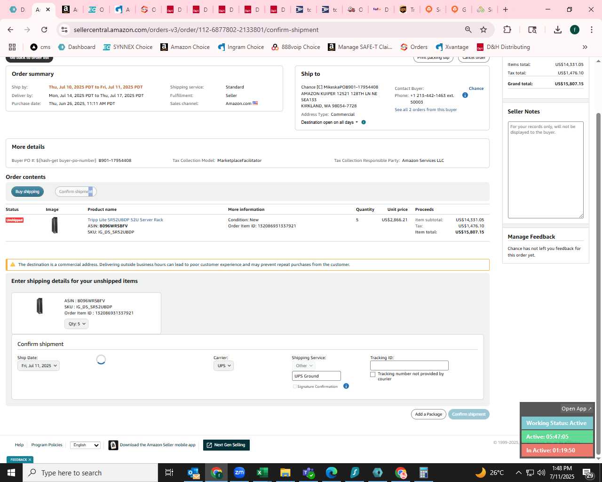Image resolution: width=602 pixels, height=482 pixels.
Task: Click in the Tracking ID input field
Action: [x=409, y=366]
